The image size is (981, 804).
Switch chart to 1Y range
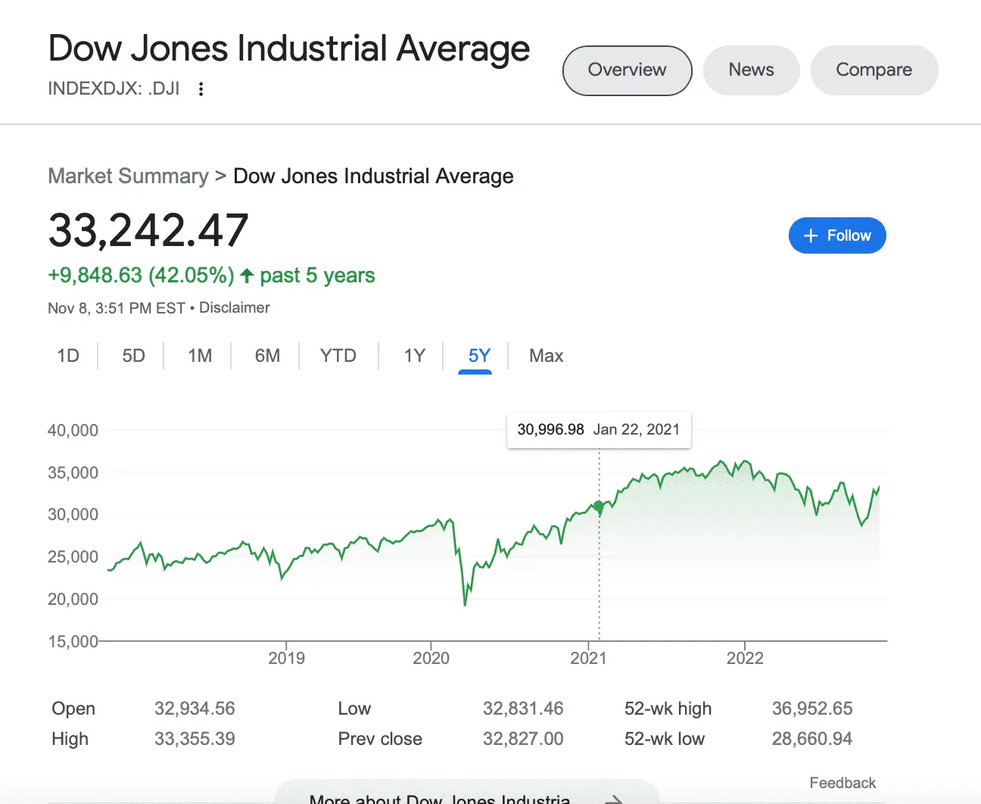[x=414, y=356]
